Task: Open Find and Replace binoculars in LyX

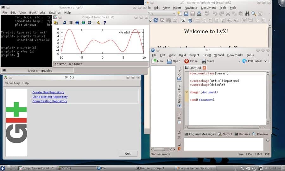Action: [247, 13]
